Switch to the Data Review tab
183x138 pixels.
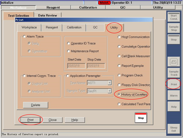point(47,16)
